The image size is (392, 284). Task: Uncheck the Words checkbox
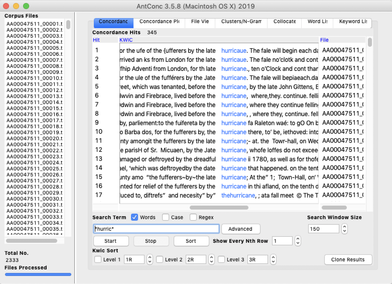(x=135, y=217)
